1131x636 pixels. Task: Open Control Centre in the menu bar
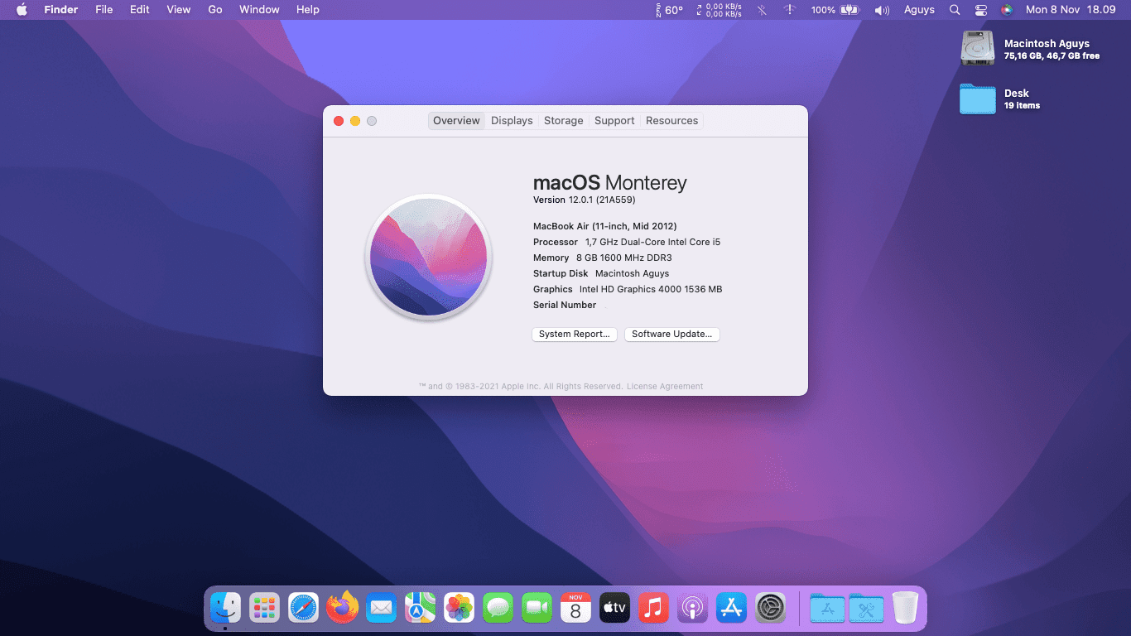coord(981,10)
